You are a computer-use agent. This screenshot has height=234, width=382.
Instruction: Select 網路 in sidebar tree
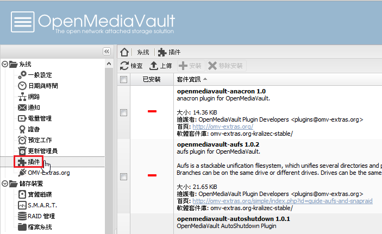(x=34, y=97)
